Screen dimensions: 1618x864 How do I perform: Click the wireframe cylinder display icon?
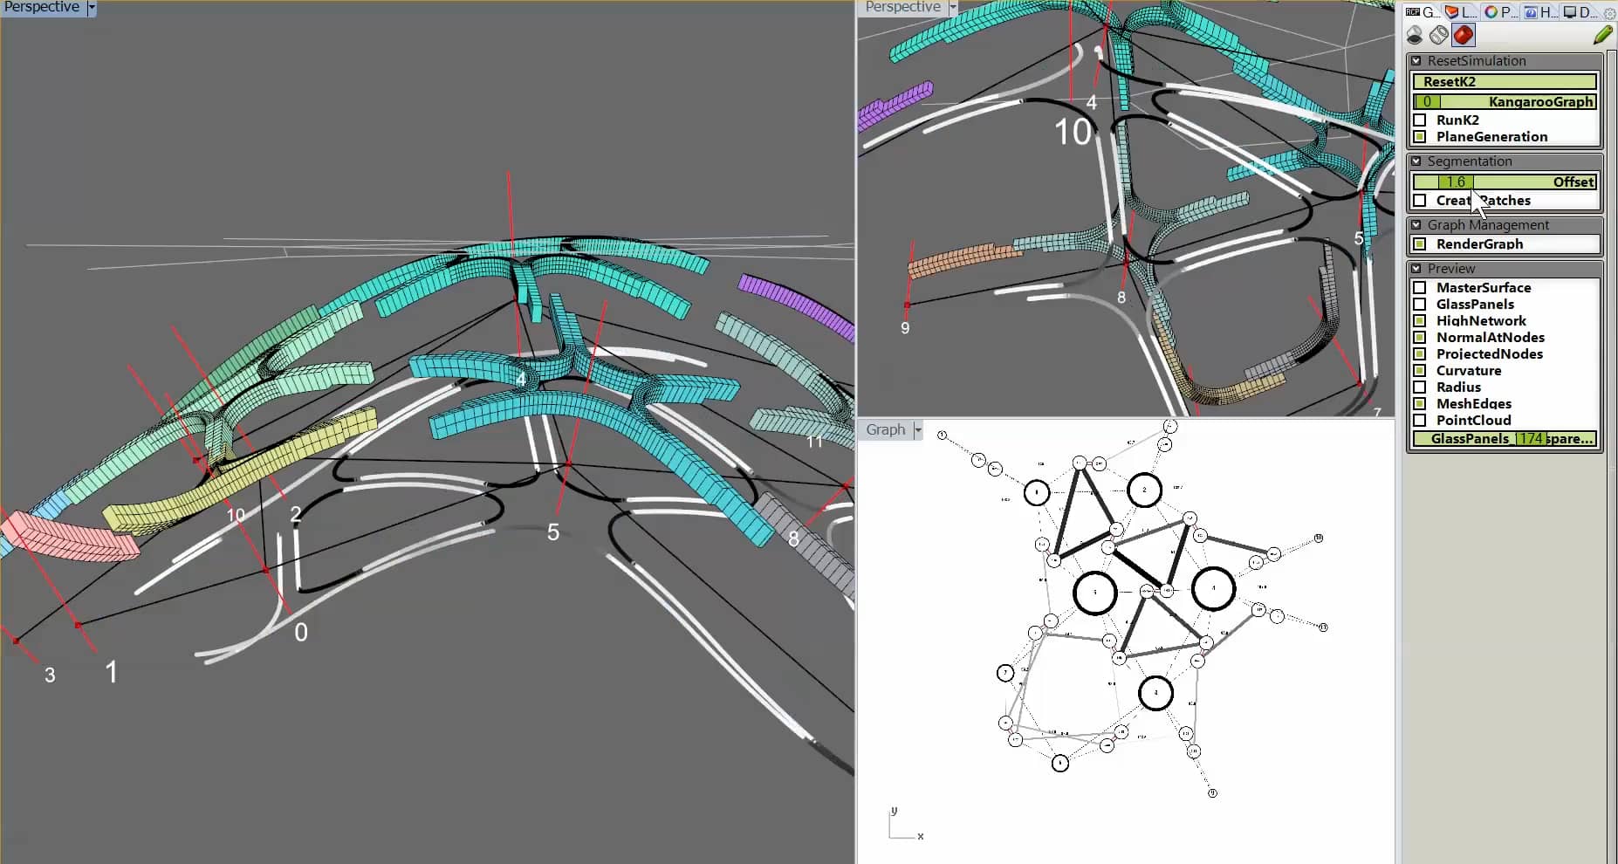(x=1438, y=36)
